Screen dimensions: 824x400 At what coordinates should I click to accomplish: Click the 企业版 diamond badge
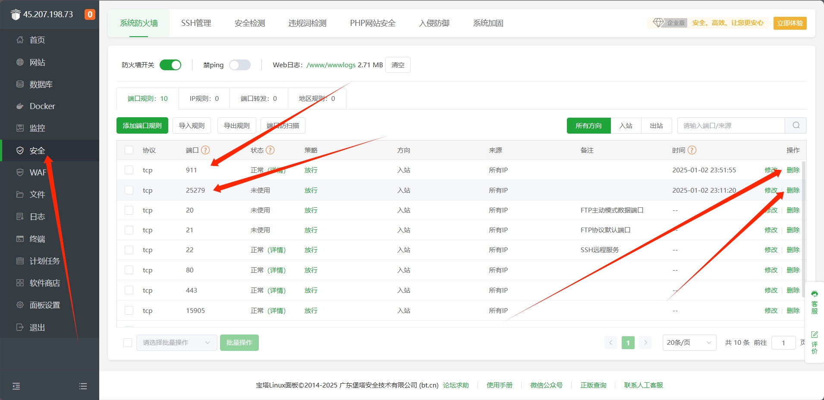point(670,23)
